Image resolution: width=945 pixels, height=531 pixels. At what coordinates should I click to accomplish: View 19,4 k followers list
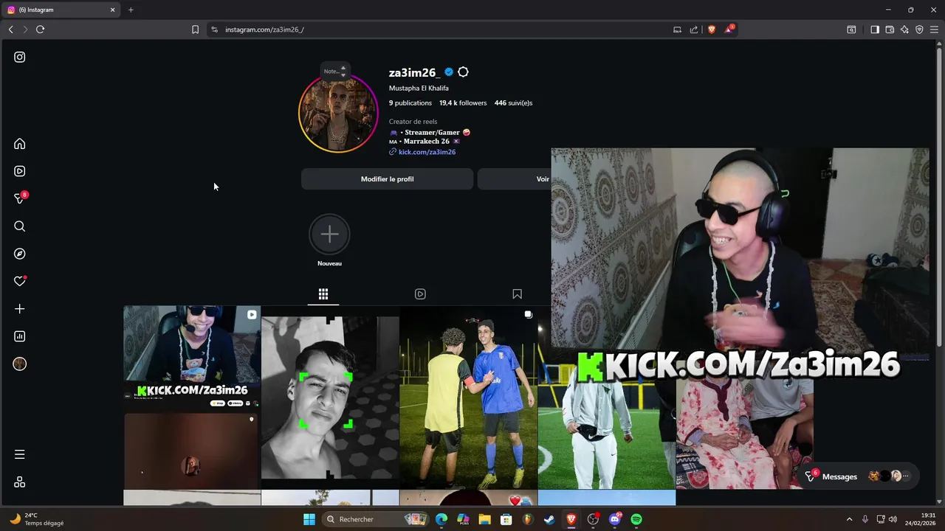[463, 103]
